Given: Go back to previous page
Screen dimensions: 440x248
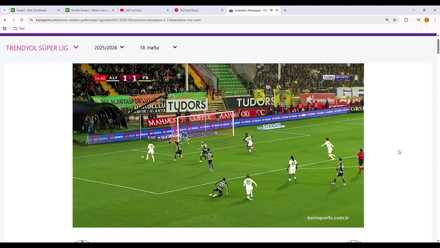Looking at the screenshot, I should tap(5, 20).
